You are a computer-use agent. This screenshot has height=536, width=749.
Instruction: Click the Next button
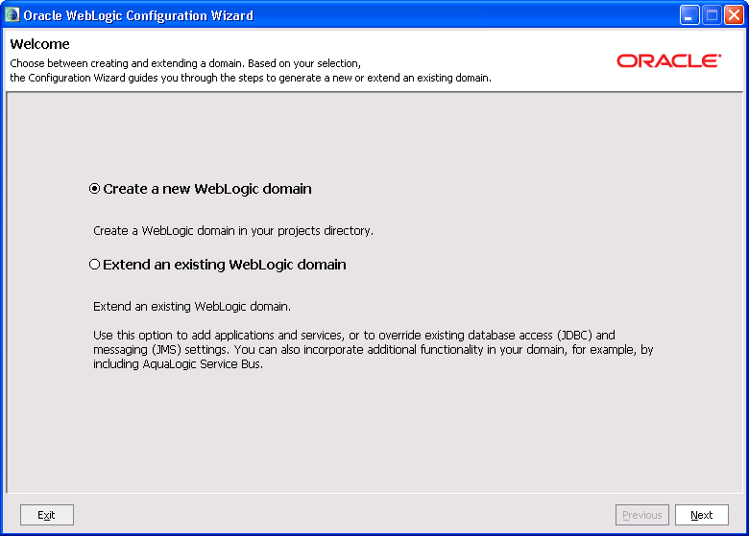click(x=701, y=515)
